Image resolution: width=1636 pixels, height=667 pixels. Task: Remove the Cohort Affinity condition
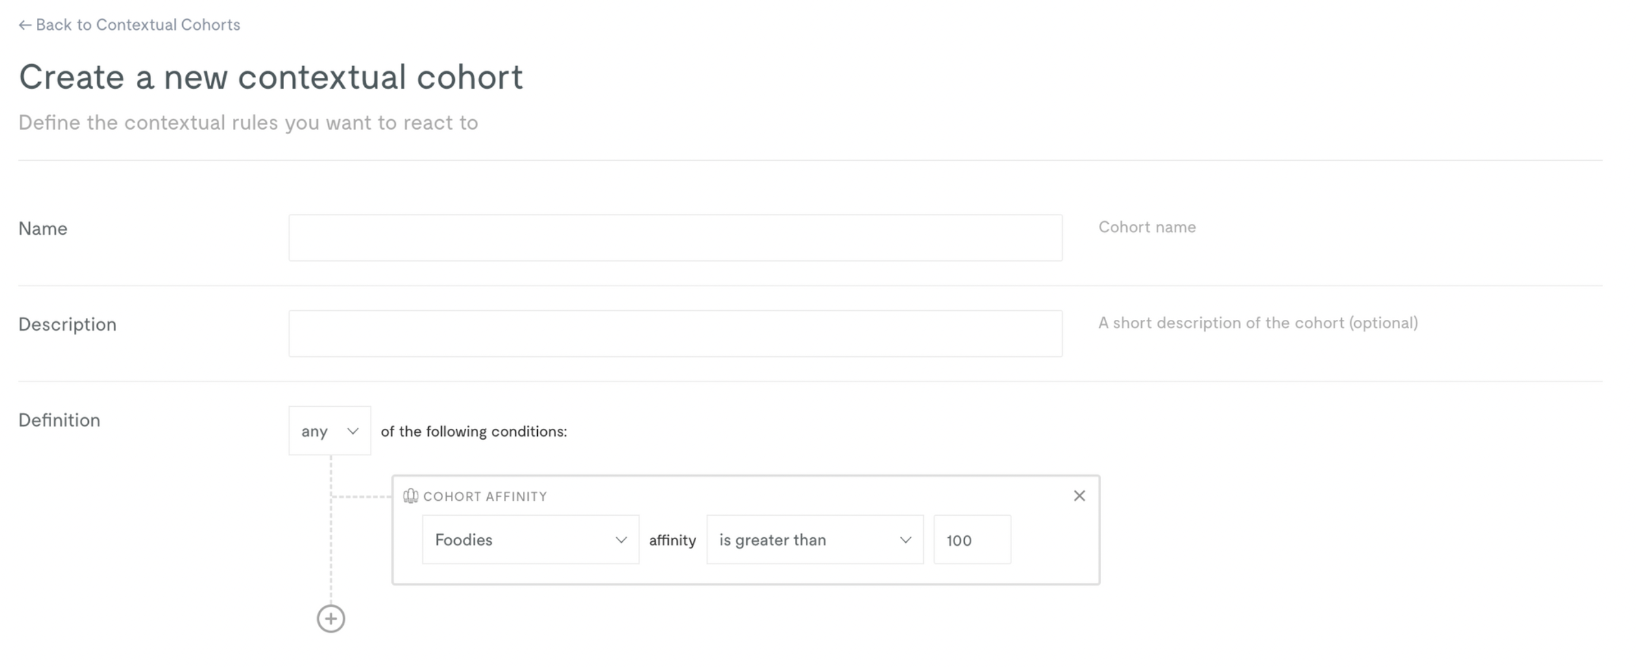[x=1079, y=495]
